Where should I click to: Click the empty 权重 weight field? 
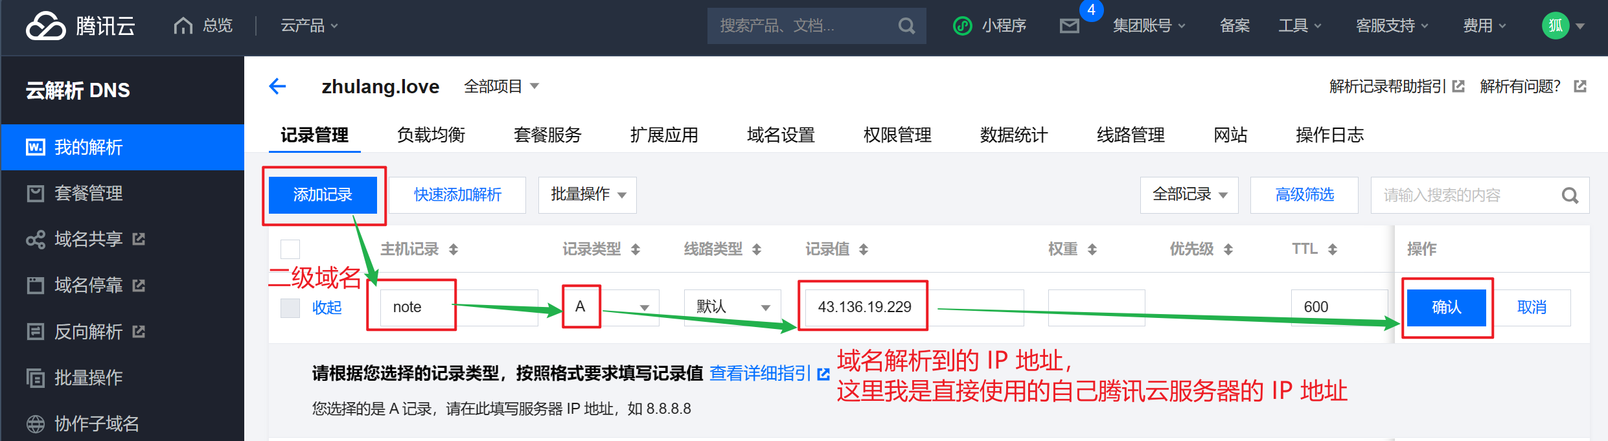[x=1097, y=307]
